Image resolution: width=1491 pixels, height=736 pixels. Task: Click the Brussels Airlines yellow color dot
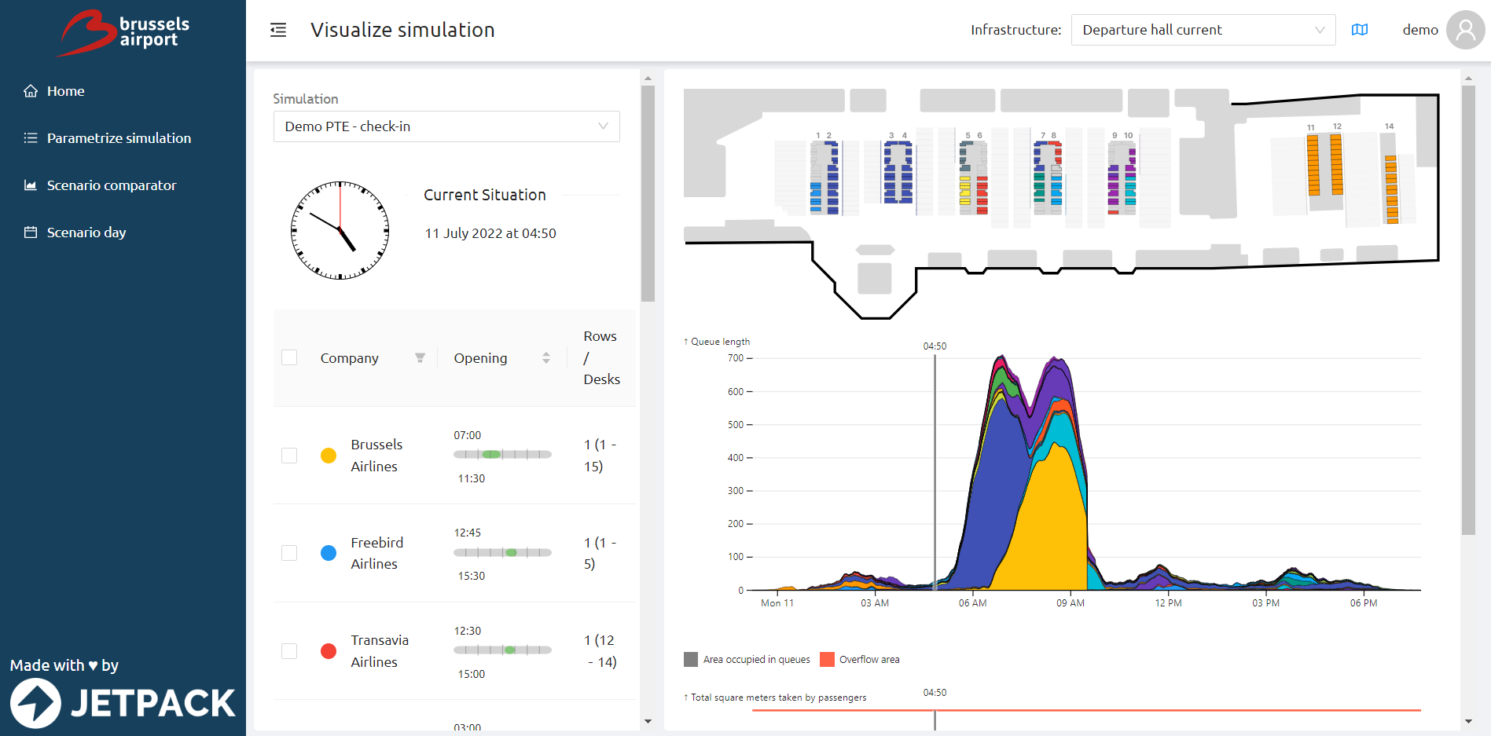pos(329,456)
